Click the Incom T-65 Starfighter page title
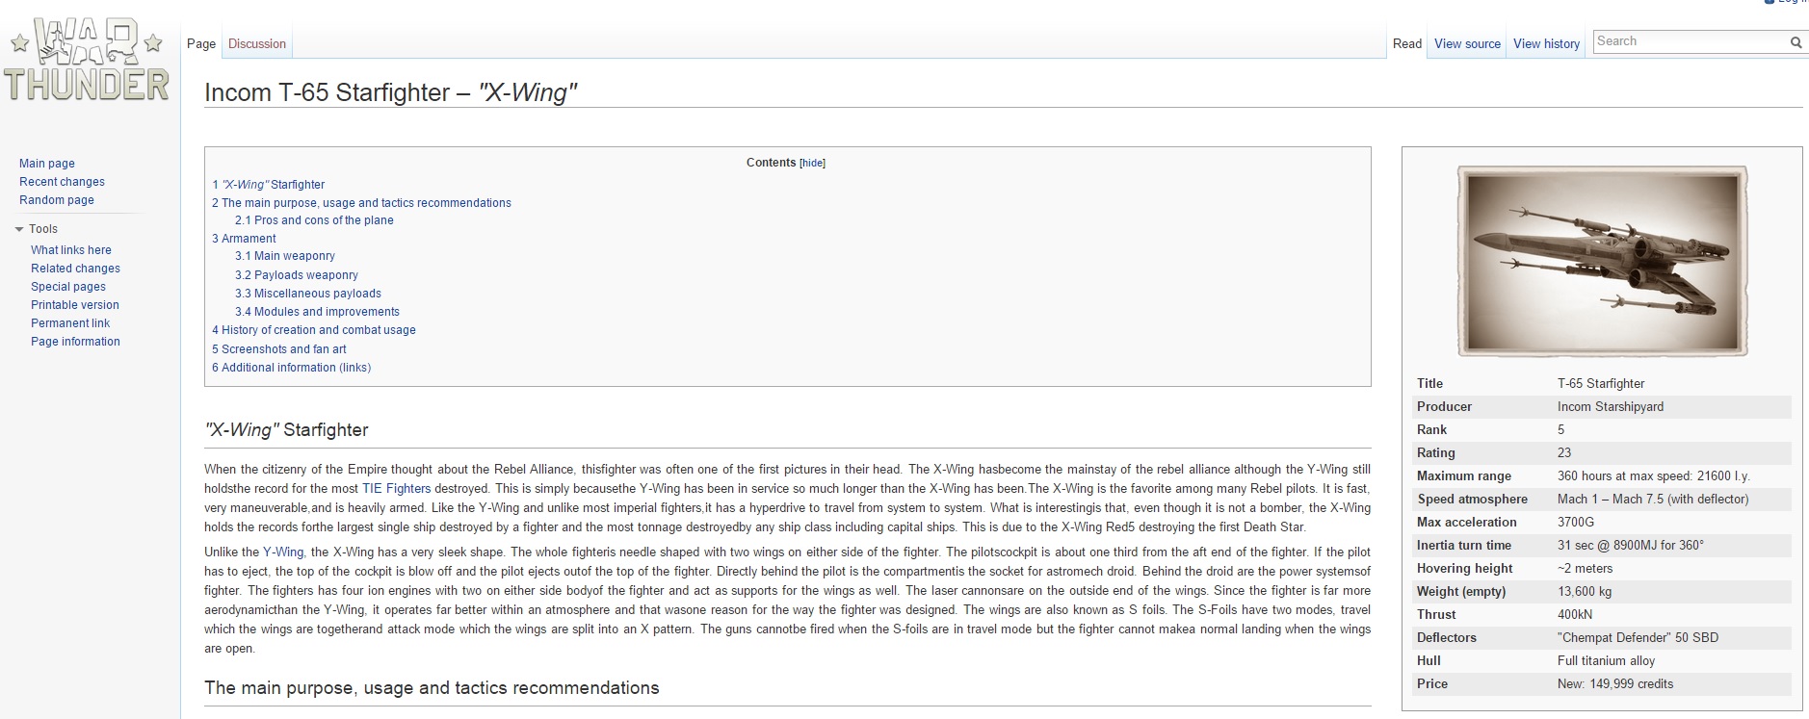Screen dimensions: 1809x719 click(390, 92)
